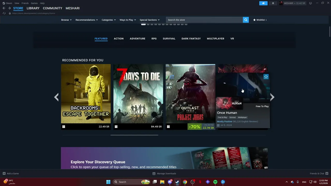Click Mostly Positive review summary for Once Human
The height and width of the screenshot is (186, 331).
click(x=224, y=121)
